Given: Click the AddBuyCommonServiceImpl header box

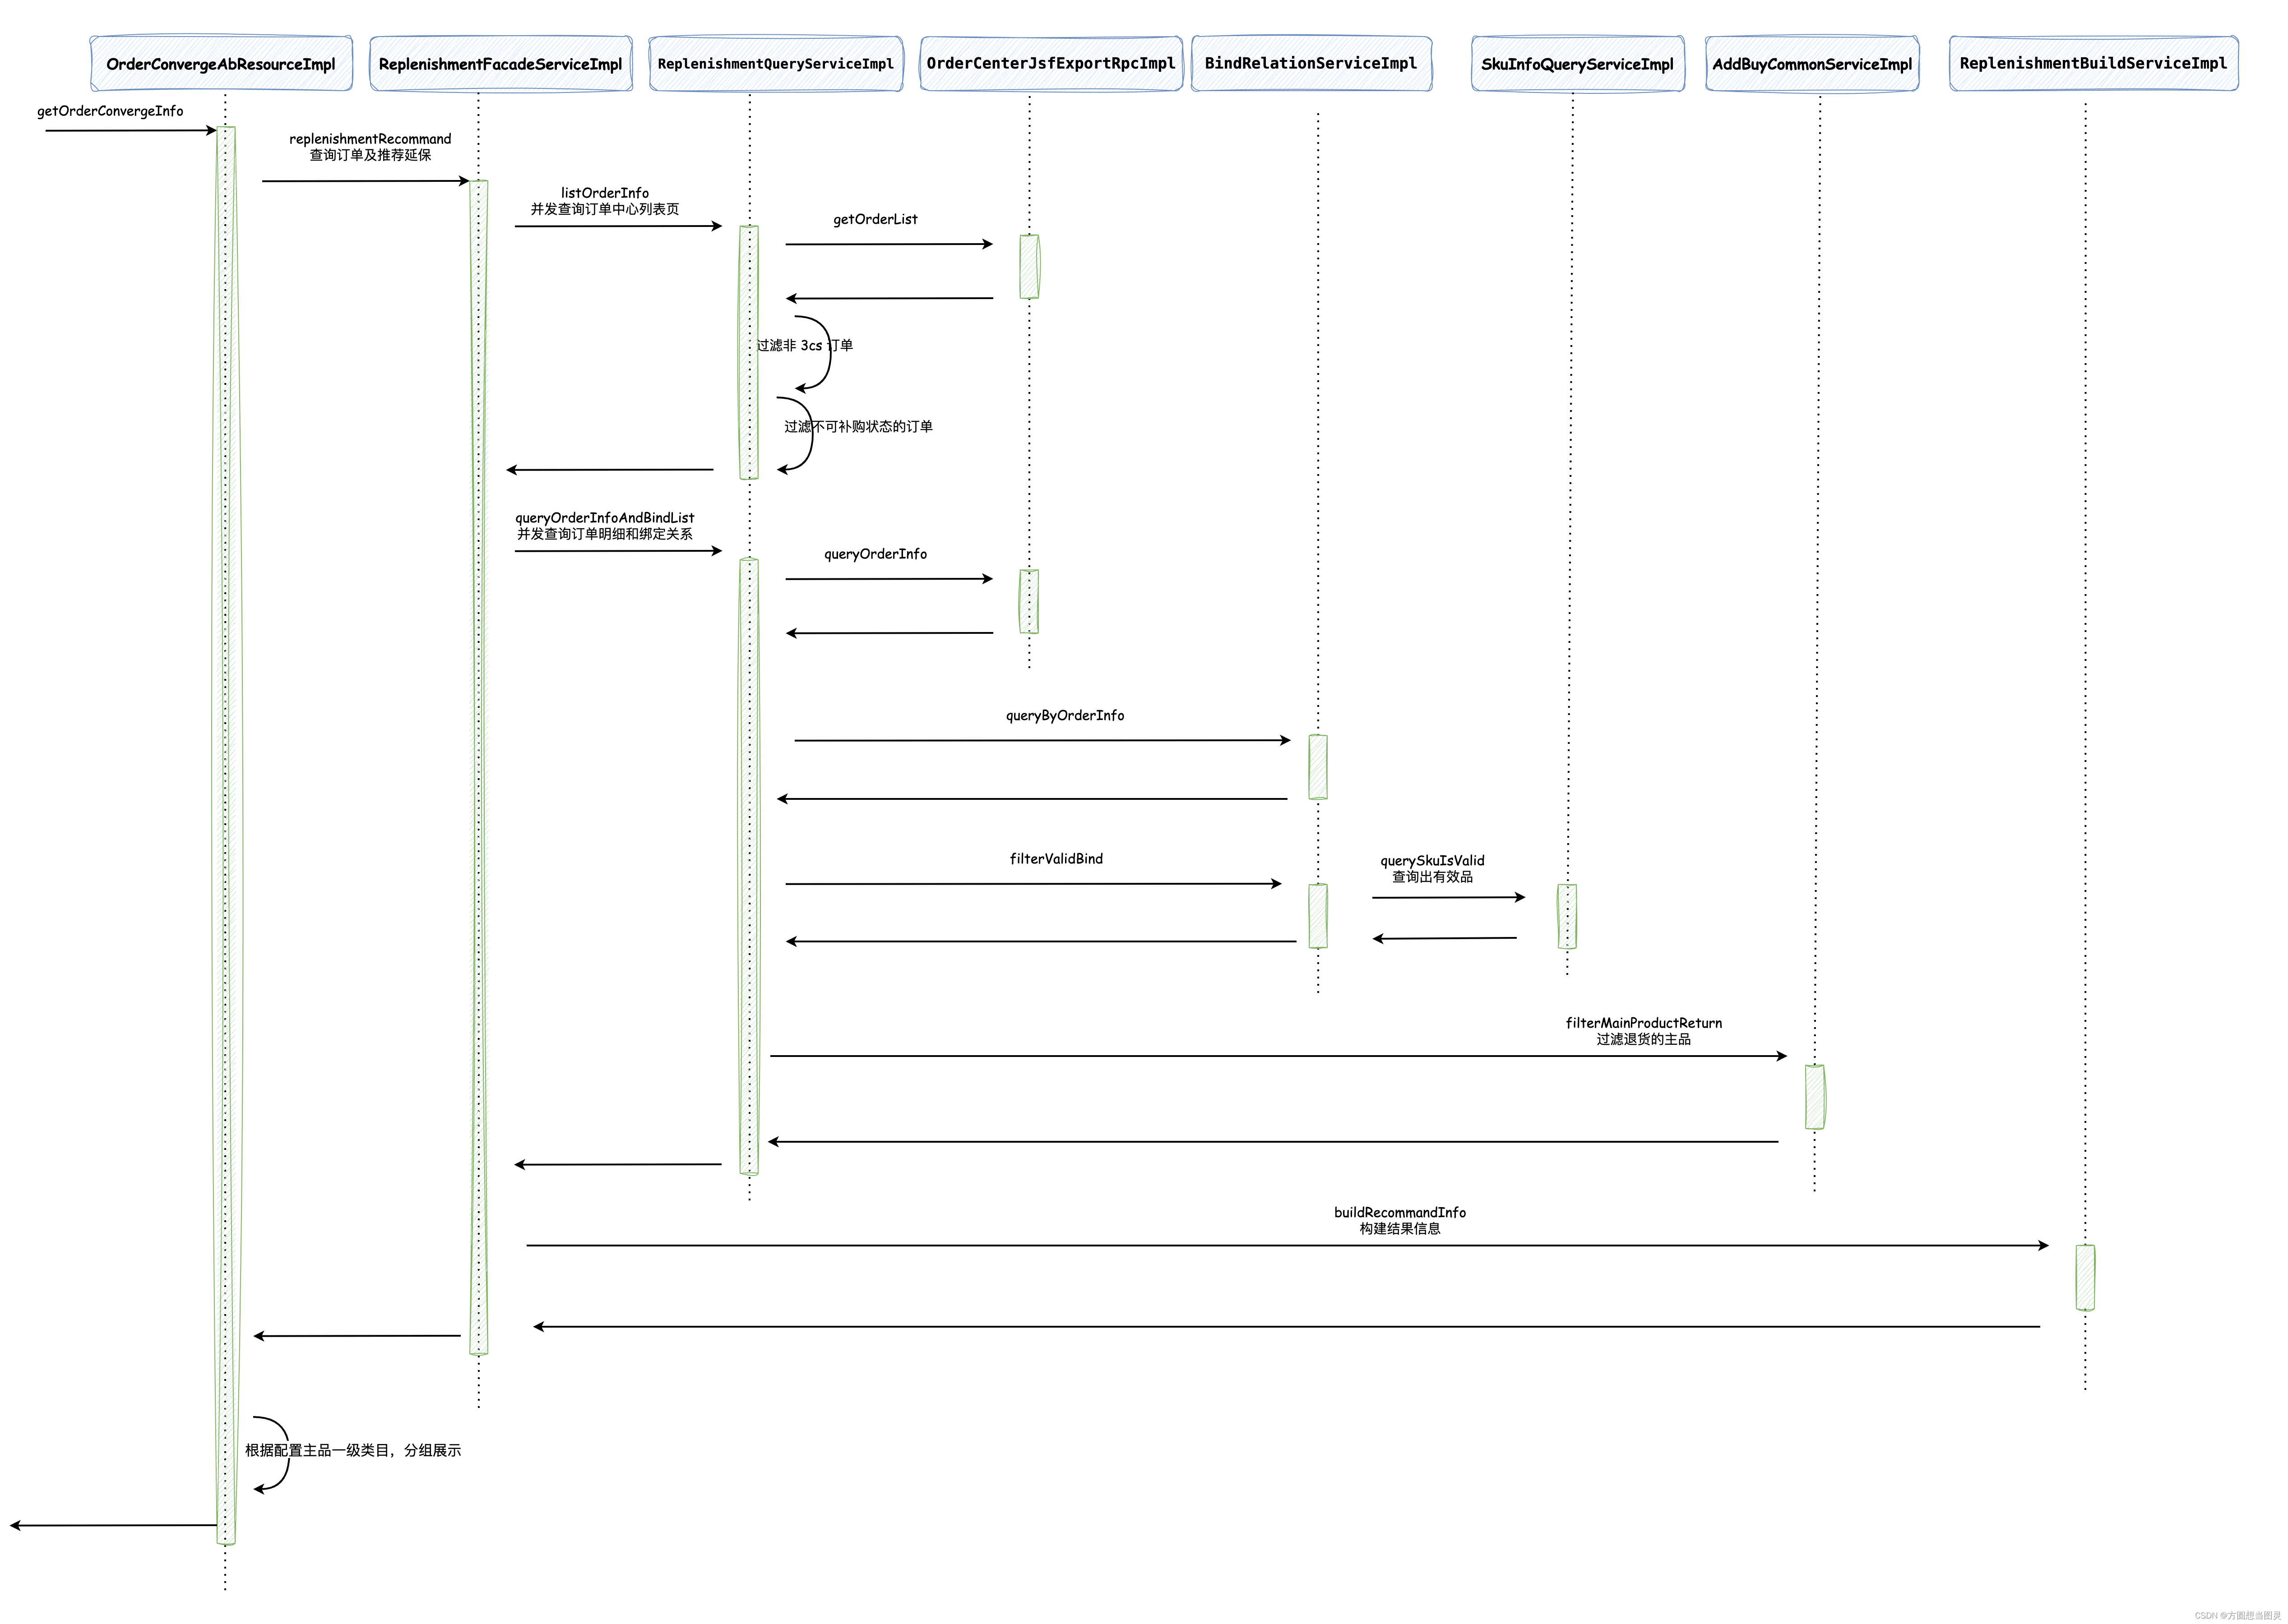Looking at the screenshot, I should click(x=1812, y=64).
